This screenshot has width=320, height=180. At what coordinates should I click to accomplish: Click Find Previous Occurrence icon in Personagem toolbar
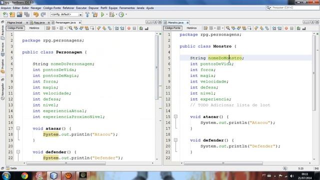click(76, 28)
